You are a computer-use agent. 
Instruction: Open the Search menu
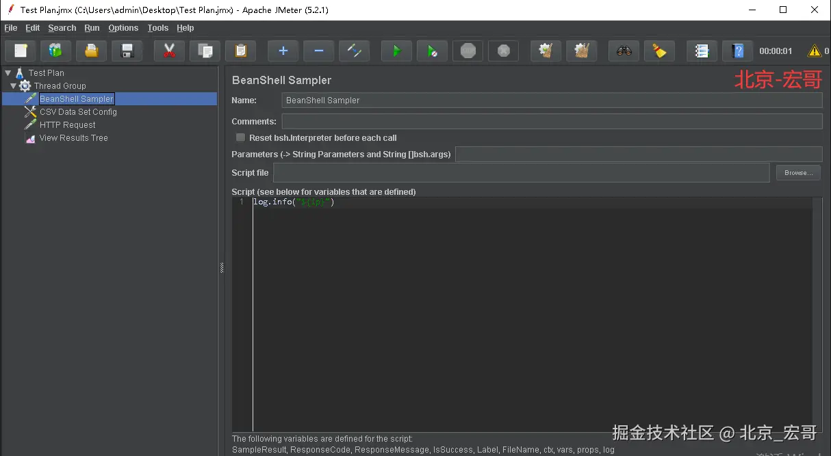pyautogui.click(x=62, y=28)
